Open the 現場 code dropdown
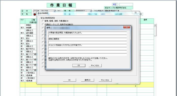The width and height of the screenshot is (177, 96). tap(91, 11)
